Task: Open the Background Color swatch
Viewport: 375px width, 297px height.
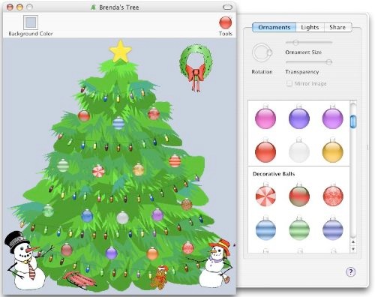Action: 31,22
